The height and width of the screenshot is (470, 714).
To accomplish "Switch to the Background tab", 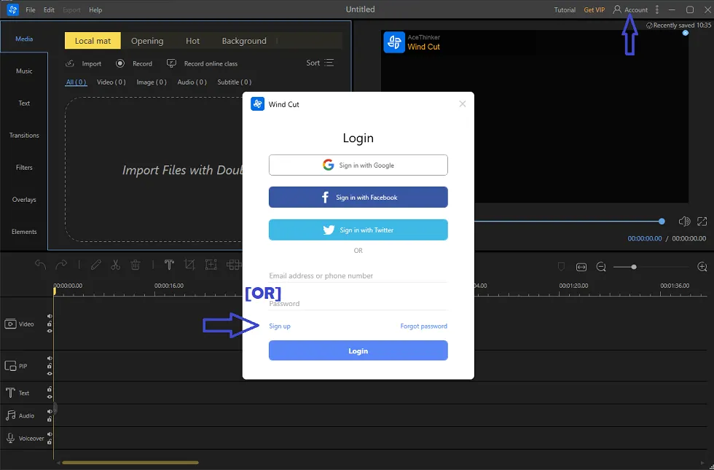I will [244, 41].
